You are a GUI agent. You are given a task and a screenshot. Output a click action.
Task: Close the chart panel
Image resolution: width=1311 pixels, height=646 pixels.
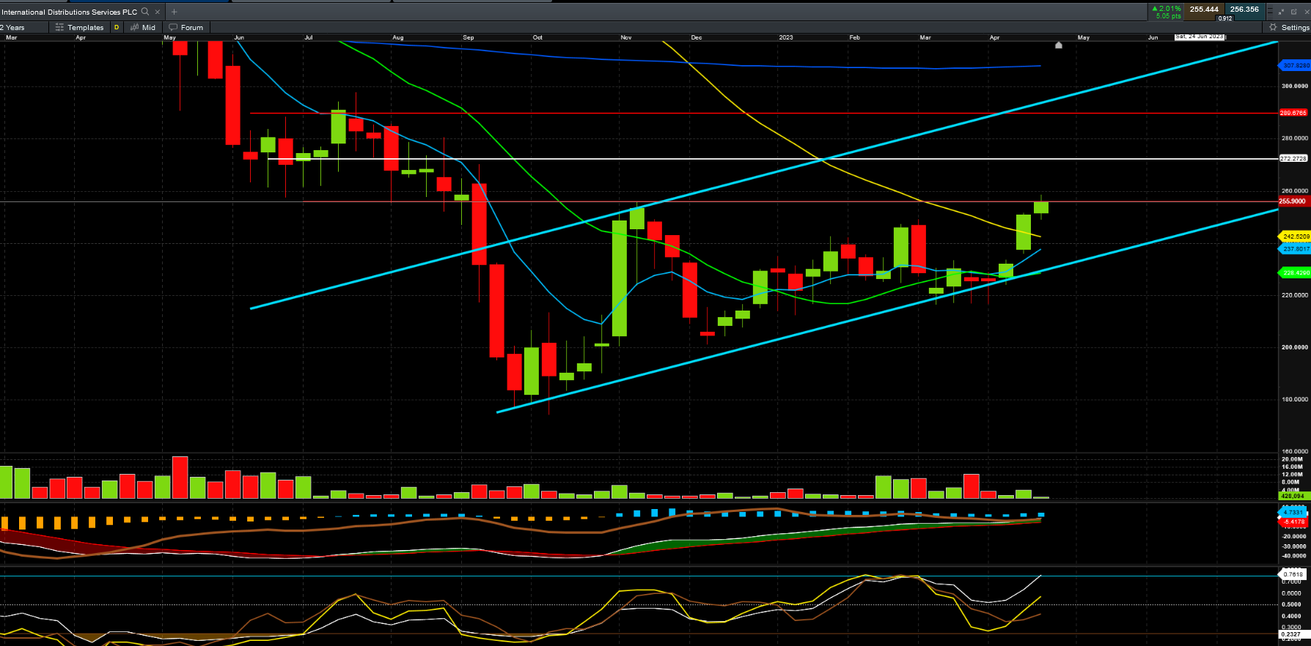click(x=1306, y=12)
